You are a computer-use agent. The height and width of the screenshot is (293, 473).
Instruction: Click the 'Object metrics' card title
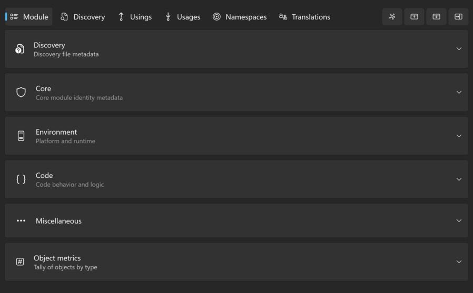point(57,258)
